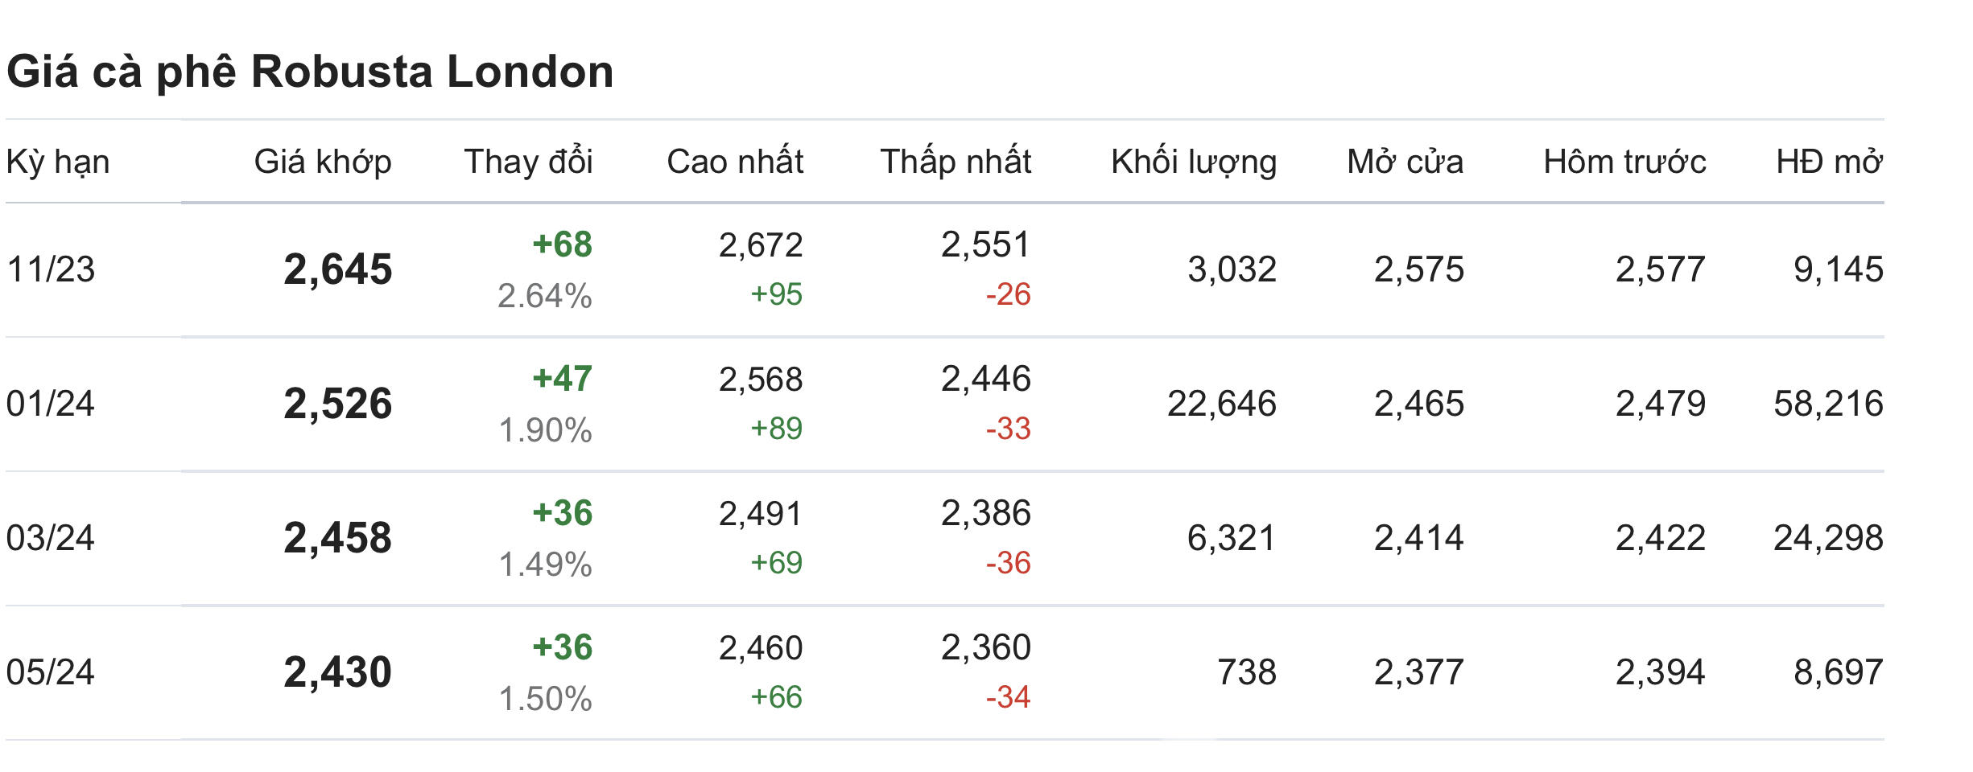Click the "Kỳ hạn" column header
Viewport: 1973px width, 772px height.
pyautogui.click(x=58, y=162)
